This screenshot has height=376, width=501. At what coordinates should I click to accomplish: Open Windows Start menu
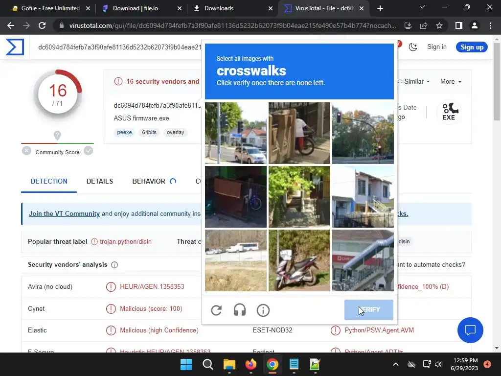pos(186,364)
